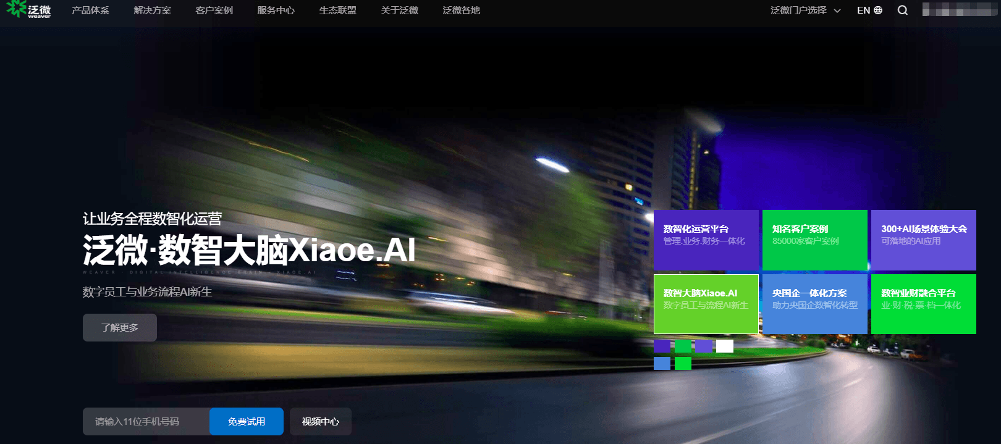This screenshot has width=1001, height=444.
Task: Switch language to EN
Action: (x=863, y=10)
